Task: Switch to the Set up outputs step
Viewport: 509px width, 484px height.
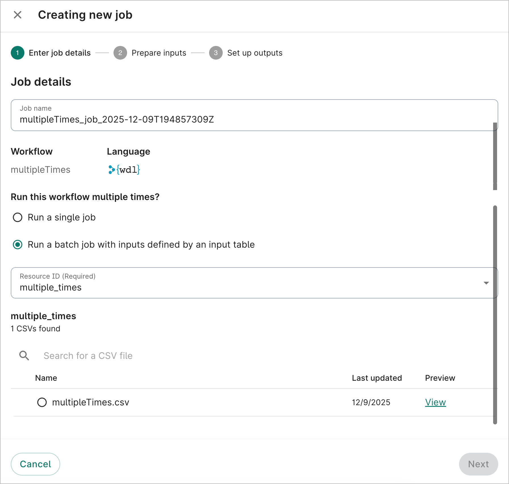Action: (254, 53)
